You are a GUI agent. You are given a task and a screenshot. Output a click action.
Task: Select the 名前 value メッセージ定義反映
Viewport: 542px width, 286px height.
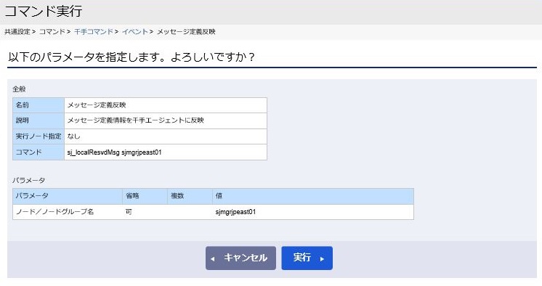click(97, 105)
